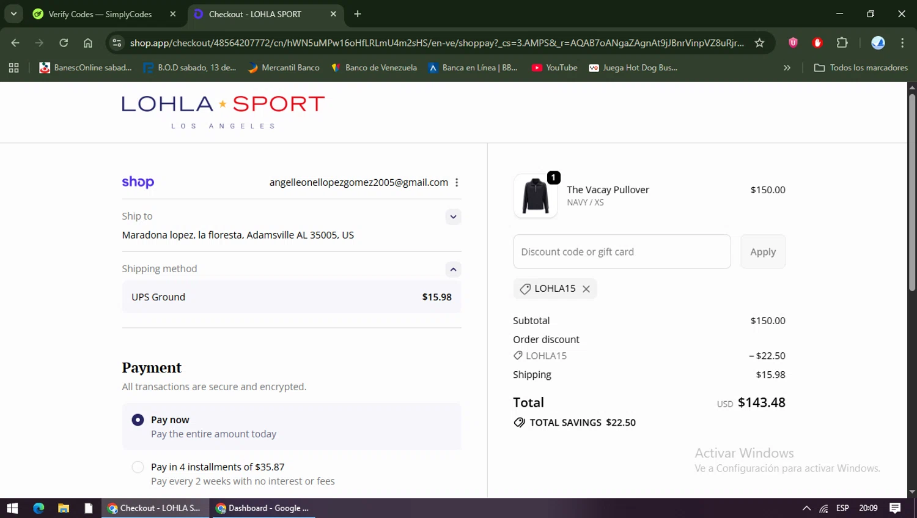Open the purple shield extension icon
This screenshot has width=917, height=518.
coord(793,43)
